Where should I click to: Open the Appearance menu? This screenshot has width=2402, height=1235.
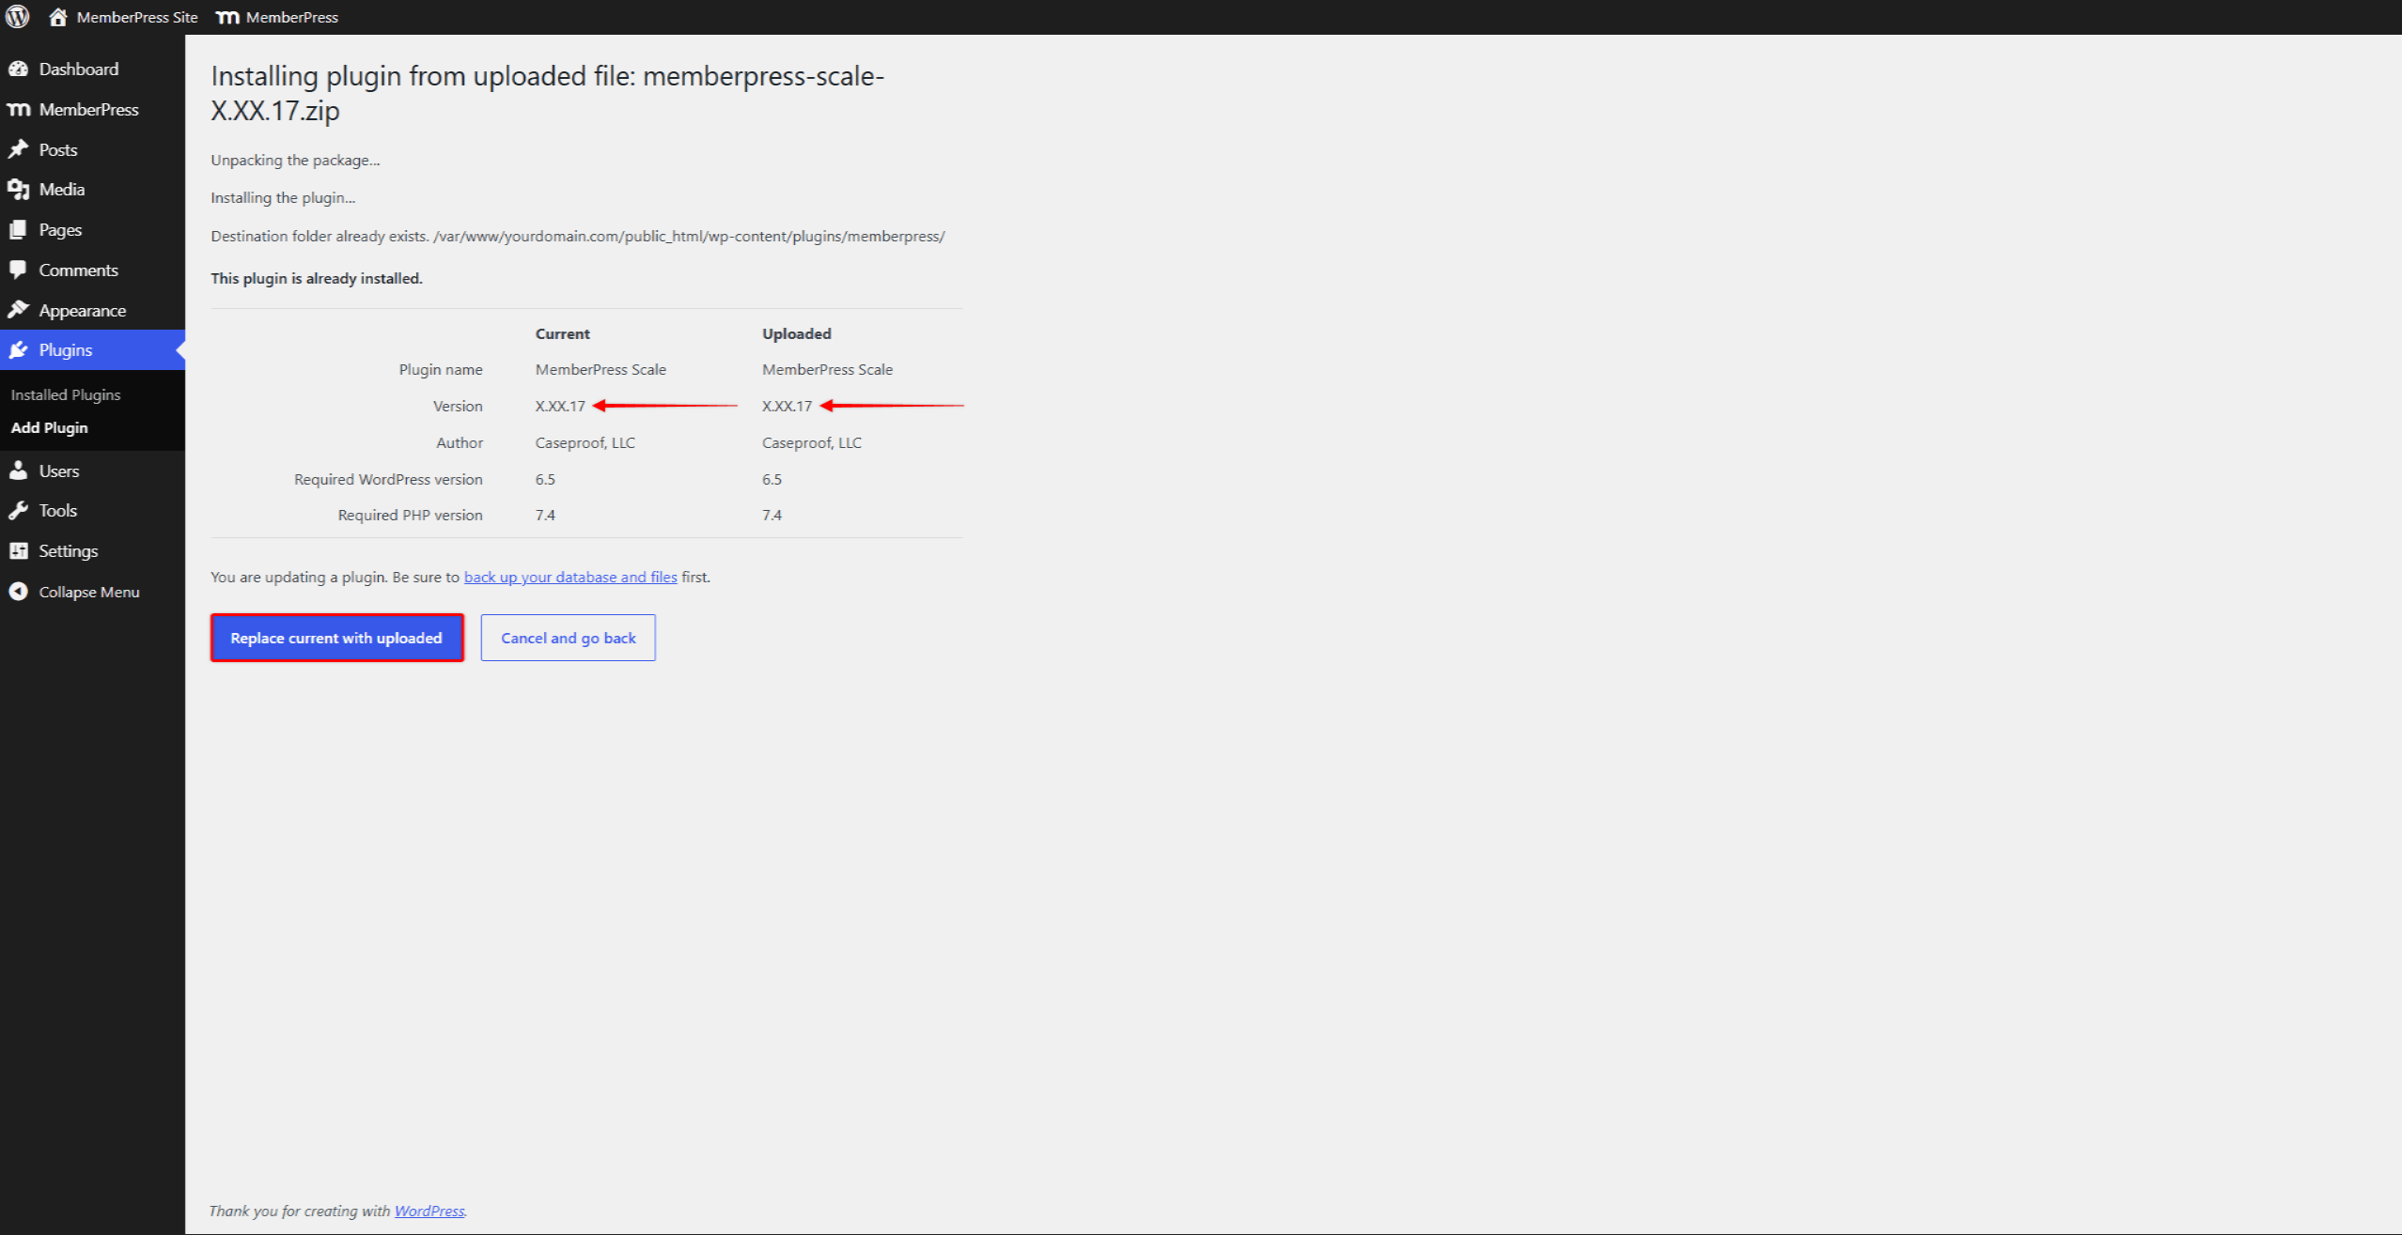point(92,310)
